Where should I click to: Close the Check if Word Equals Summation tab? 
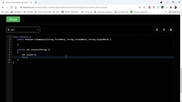[31, 3]
